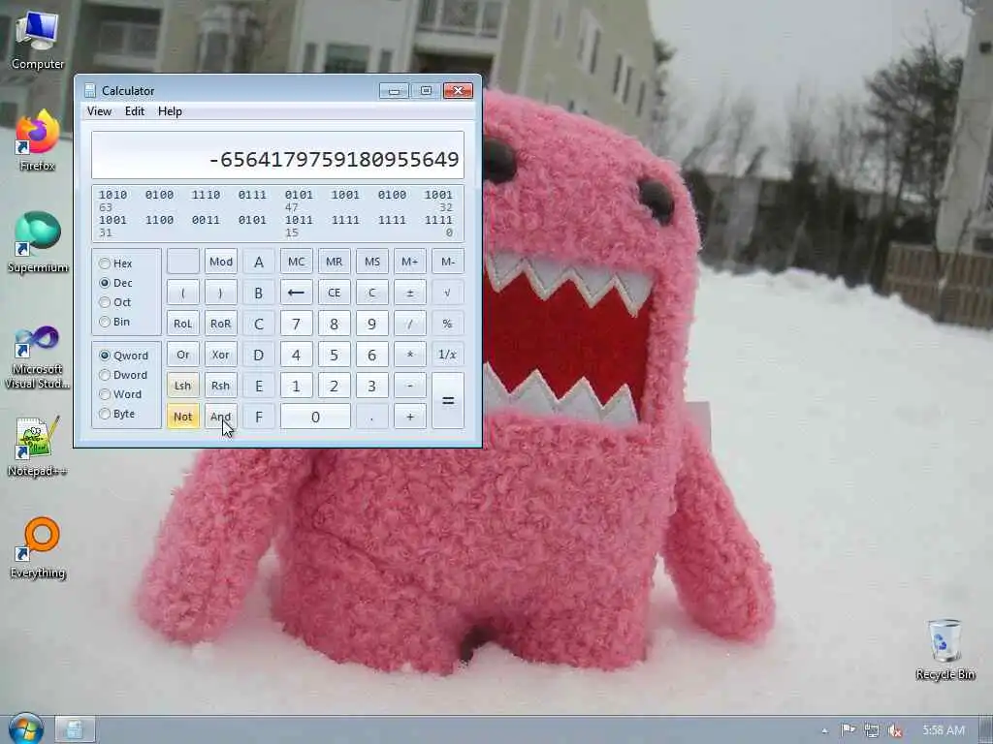This screenshot has height=744, width=993.
Task: Click the MS memory store button
Action: (x=371, y=262)
